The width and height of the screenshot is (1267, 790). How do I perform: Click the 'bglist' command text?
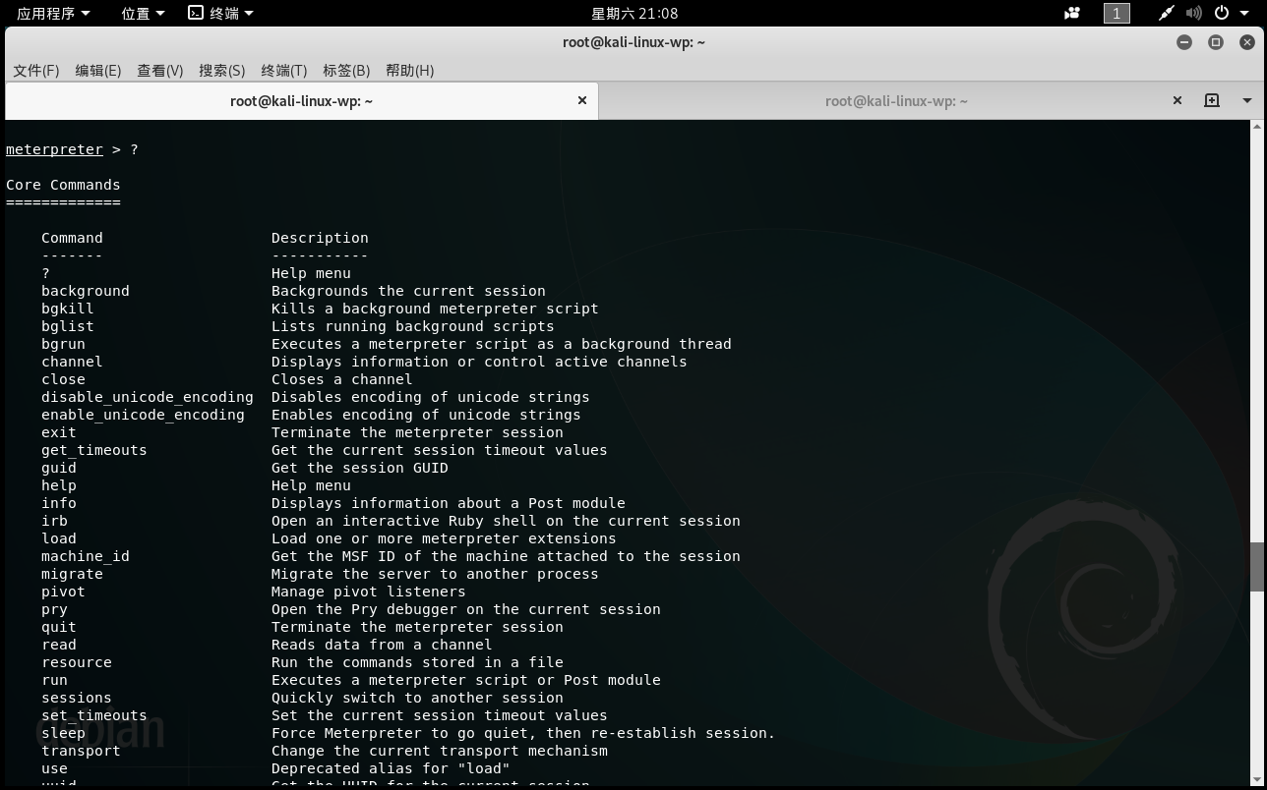(x=68, y=326)
